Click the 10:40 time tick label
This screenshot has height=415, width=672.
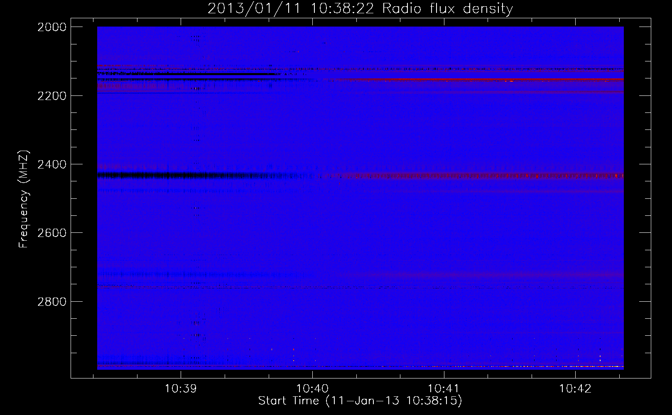[312, 389]
